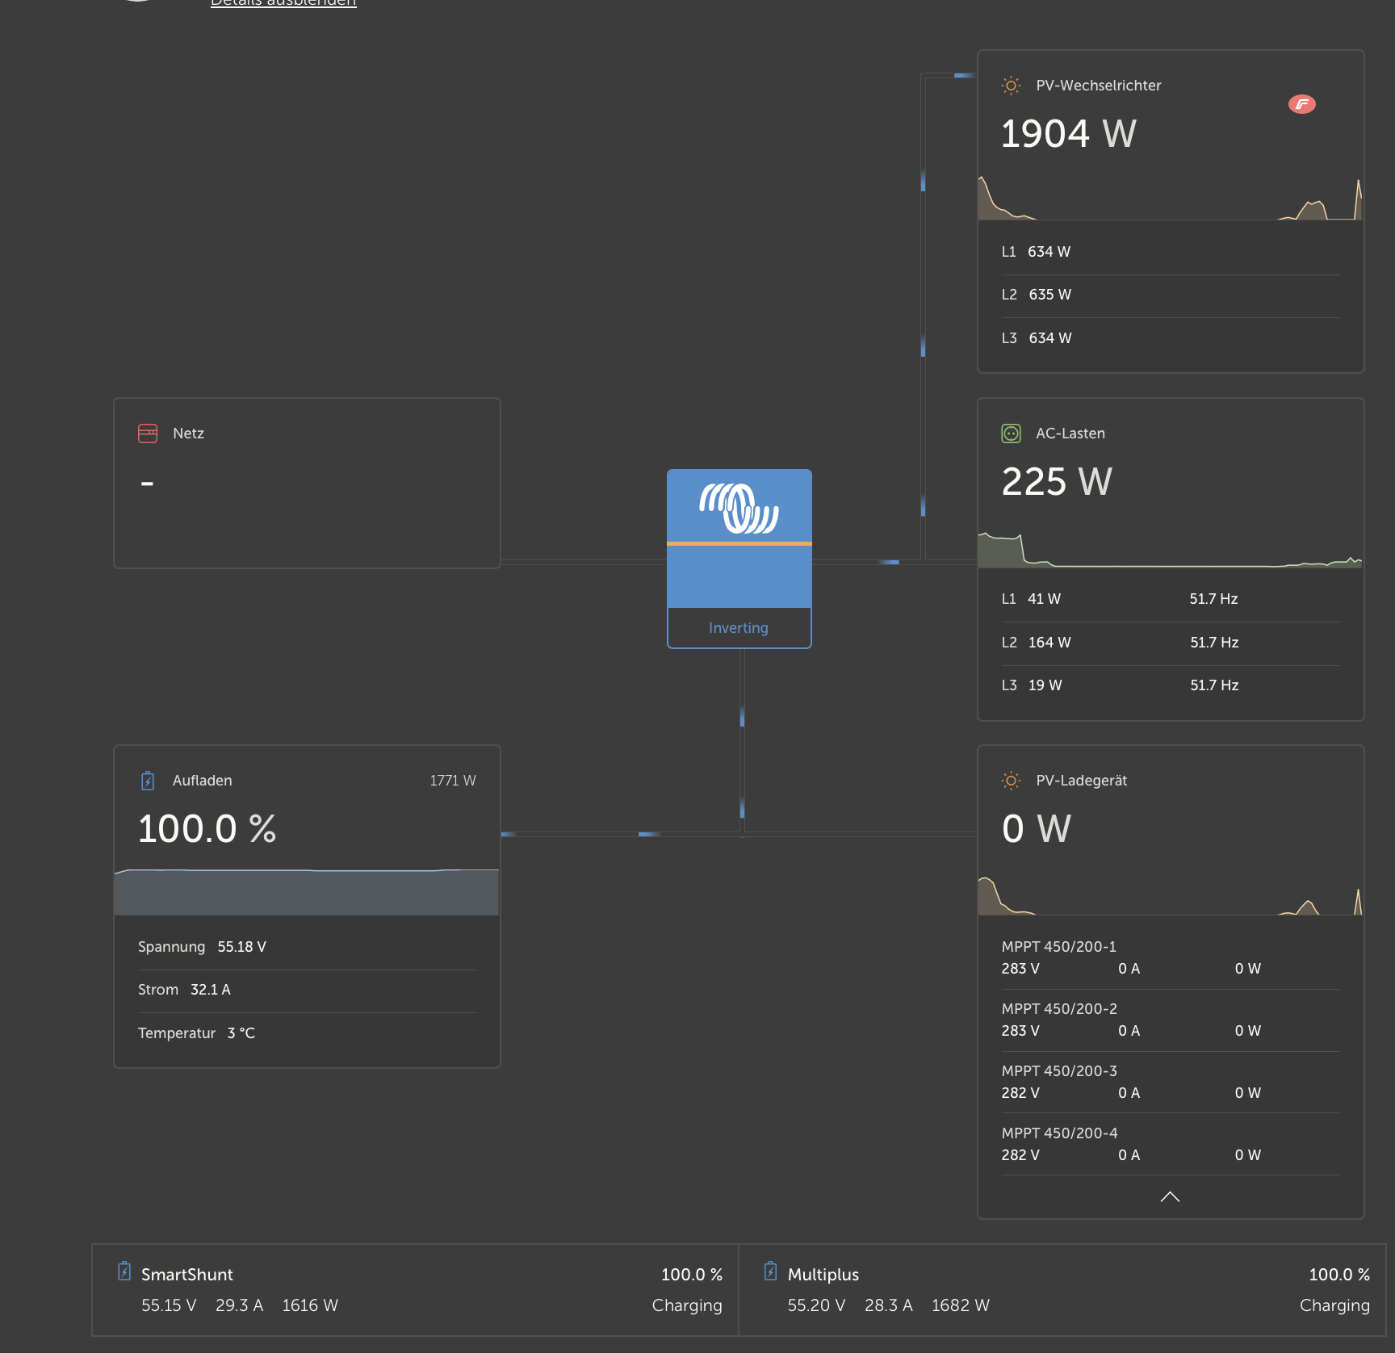
Task: Click the battery icon beside Aufladen
Action: coord(148,781)
